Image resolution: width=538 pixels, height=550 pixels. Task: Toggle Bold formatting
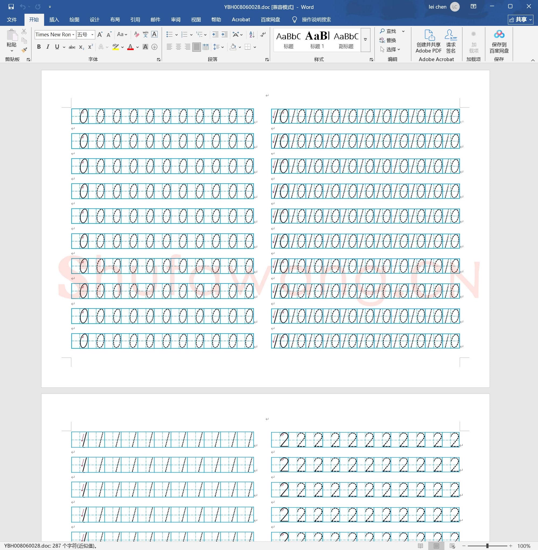click(39, 47)
